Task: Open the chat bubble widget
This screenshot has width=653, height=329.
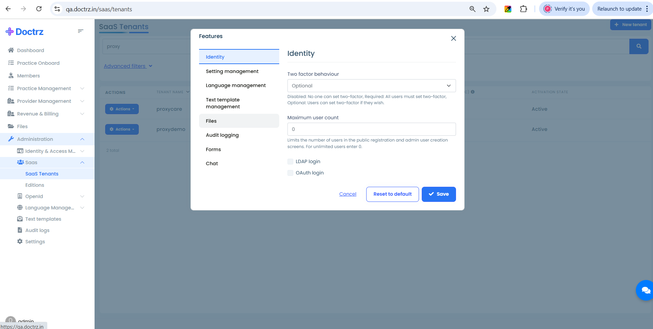Action: click(x=645, y=290)
